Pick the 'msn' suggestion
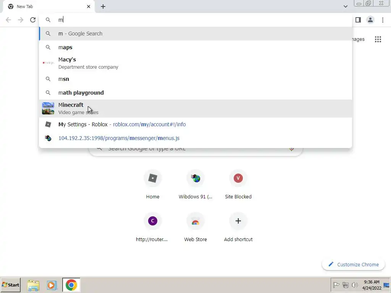391x293 pixels. (195, 79)
